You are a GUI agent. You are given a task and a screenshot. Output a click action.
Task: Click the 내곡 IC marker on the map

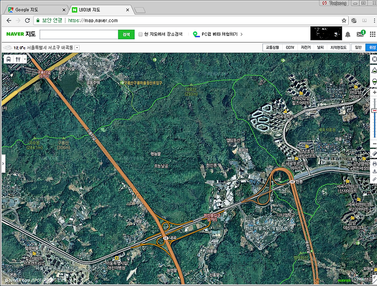(x=165, y=238)
